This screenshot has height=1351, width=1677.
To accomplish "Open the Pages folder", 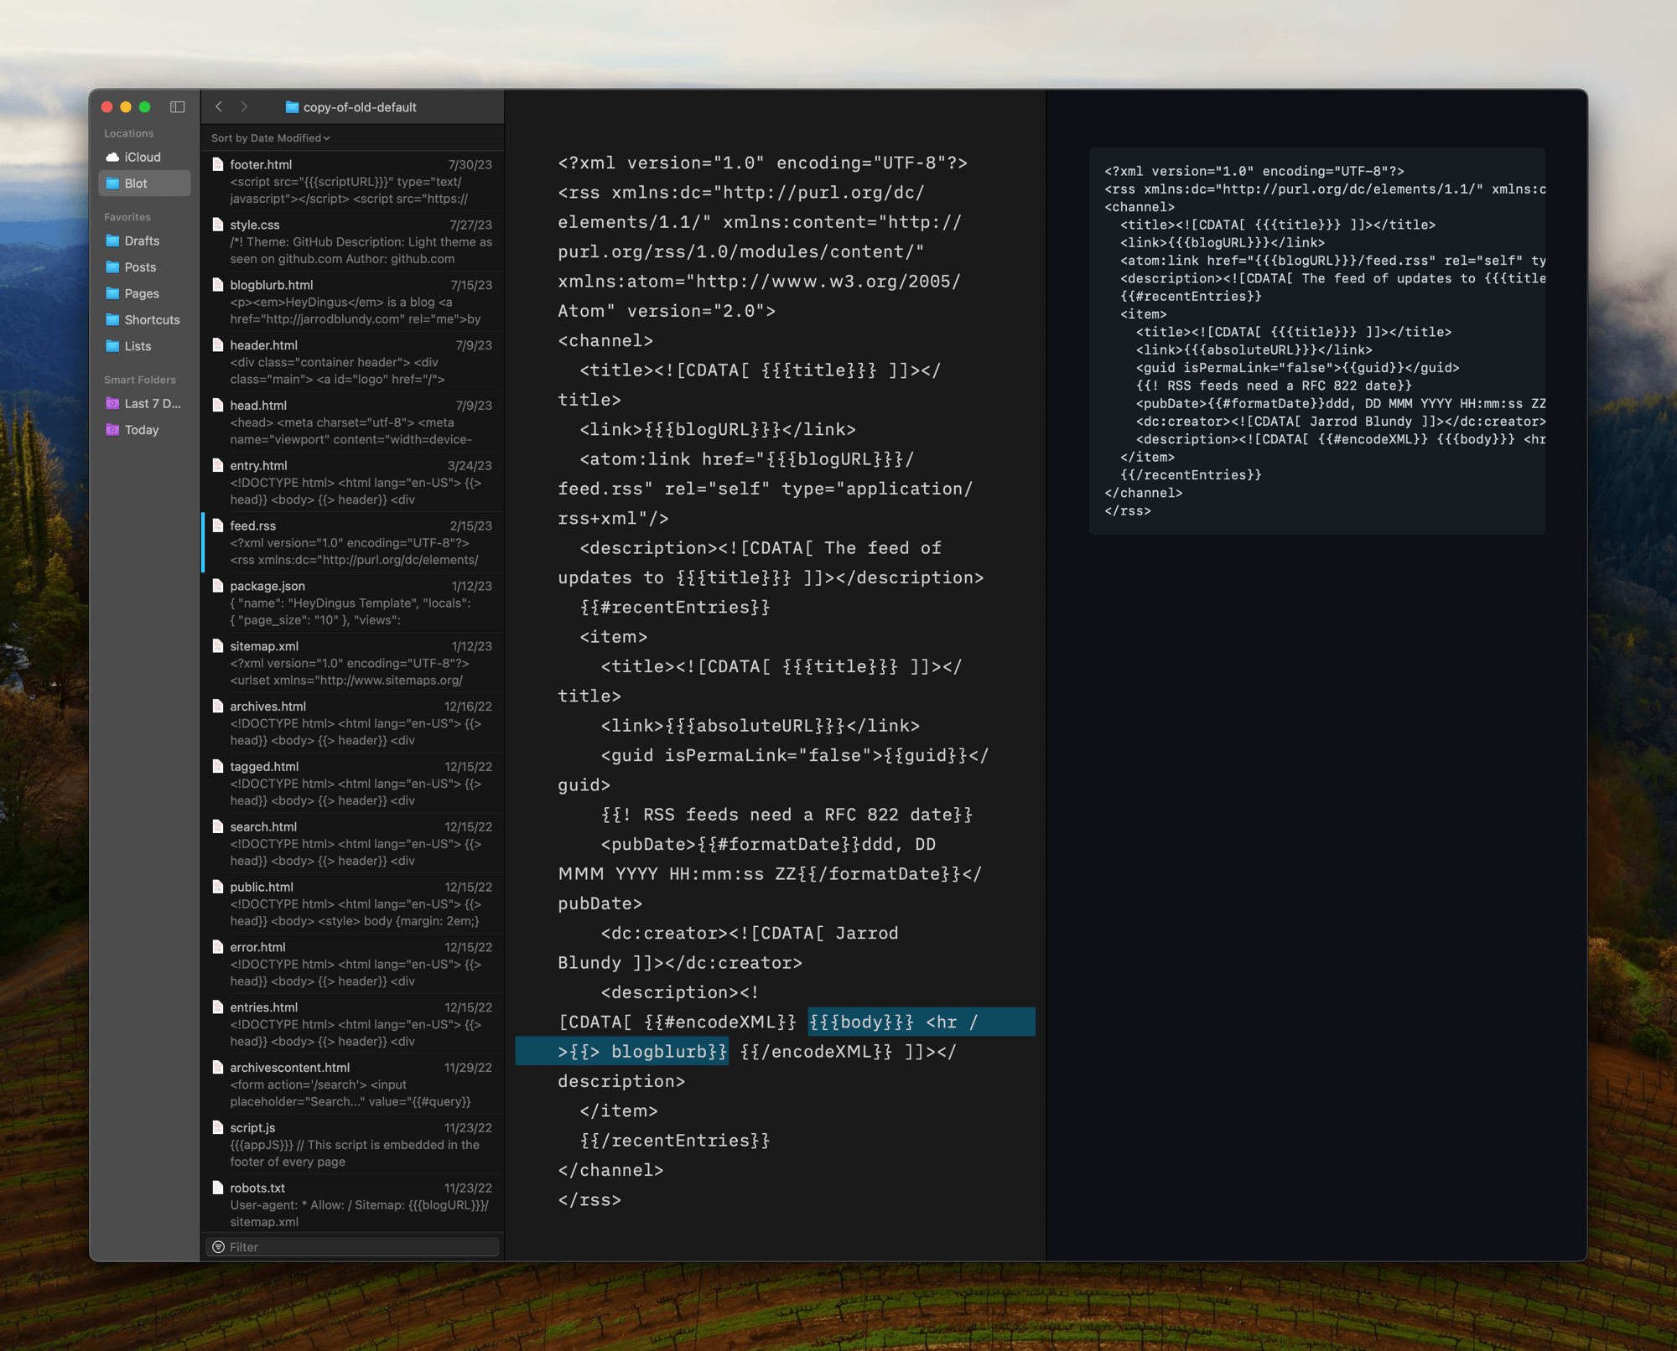I will coord(144,293).
